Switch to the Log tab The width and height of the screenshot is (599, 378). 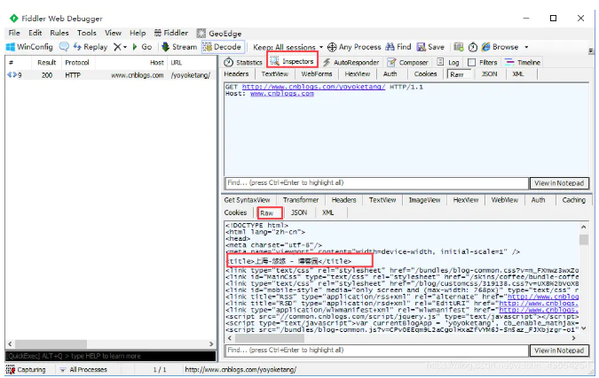click(448, 62)
